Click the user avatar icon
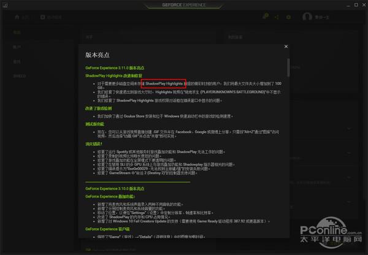368x255 pixels. pos(309,17)
